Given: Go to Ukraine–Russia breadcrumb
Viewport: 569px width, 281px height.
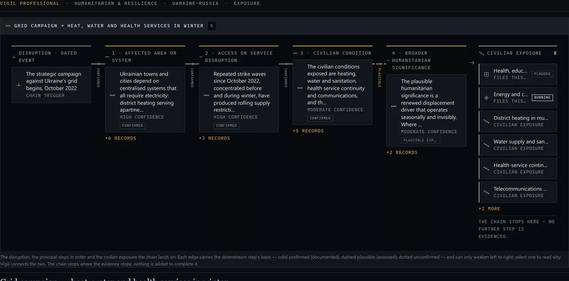Looking at the screenshot, I should pos(196,4).
